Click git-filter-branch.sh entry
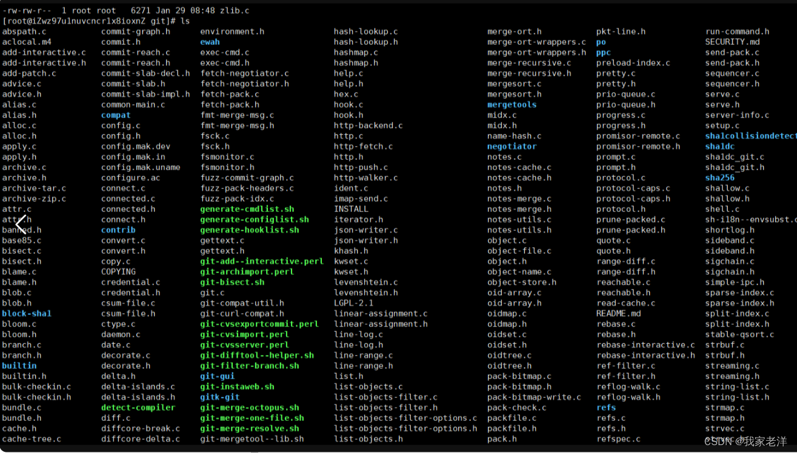Screen dimensions: 797x453 (x=250, y=366)
